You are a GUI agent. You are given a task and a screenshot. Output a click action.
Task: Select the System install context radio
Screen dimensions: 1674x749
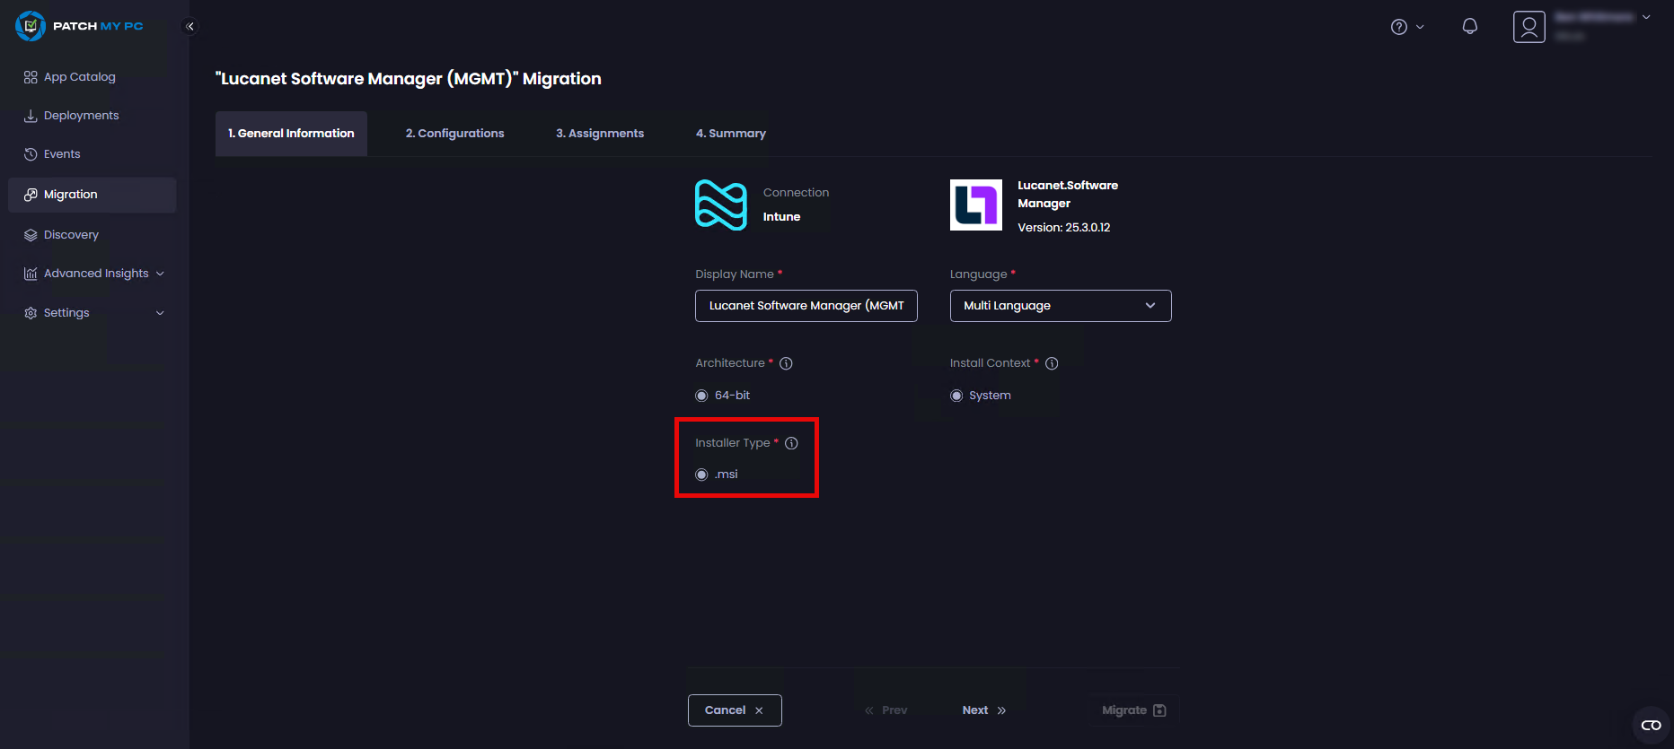(956, 396)
